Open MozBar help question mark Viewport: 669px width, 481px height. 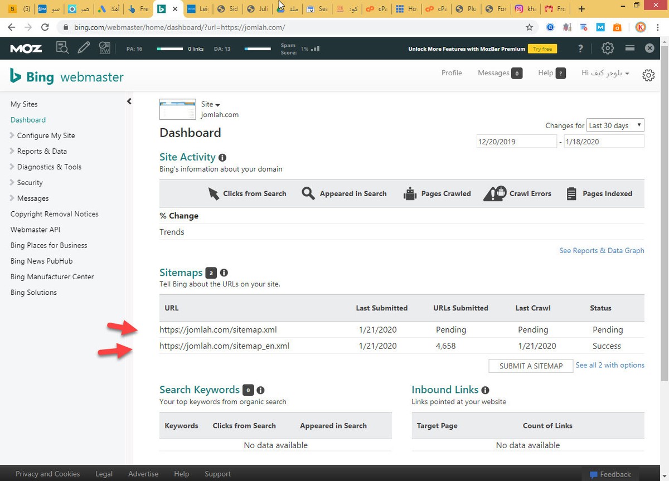(x=581, y=48)
